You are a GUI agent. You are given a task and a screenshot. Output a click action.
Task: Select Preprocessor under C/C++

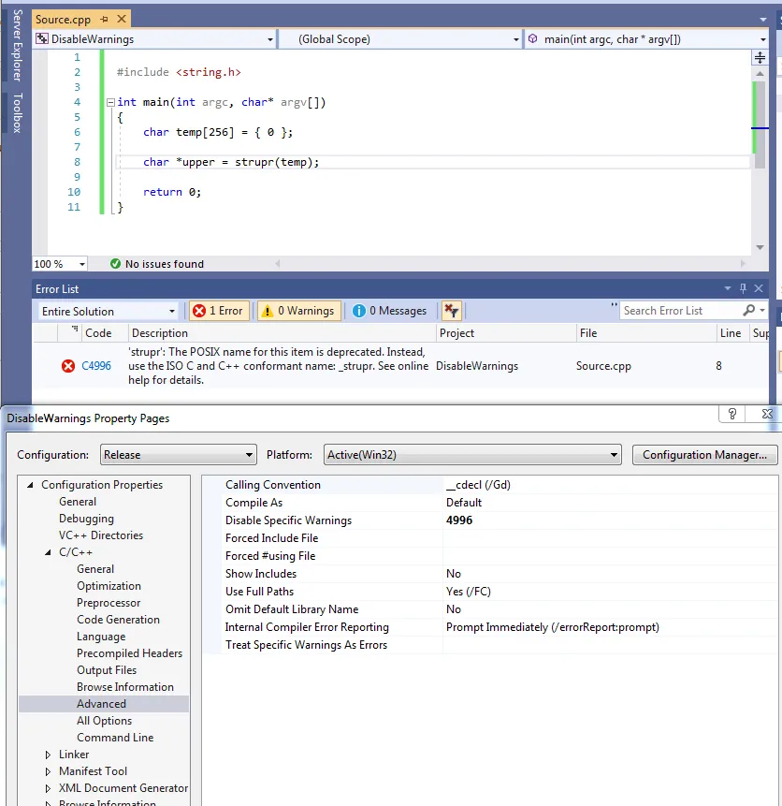(x=109, y=603)
